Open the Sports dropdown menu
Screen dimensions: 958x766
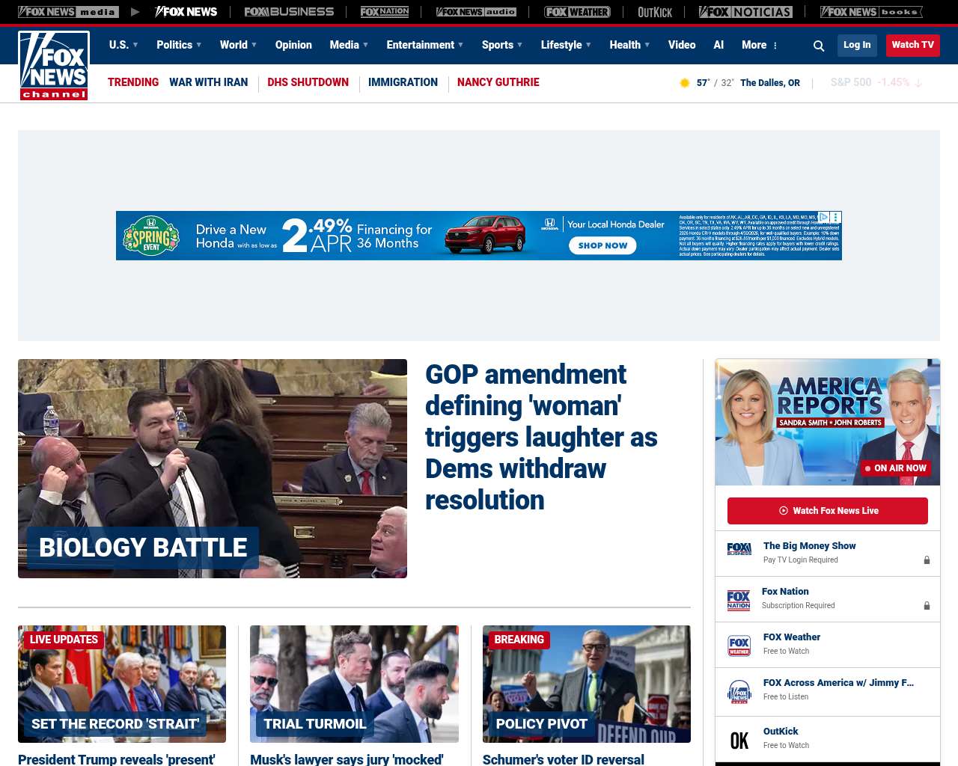[502, 45]
